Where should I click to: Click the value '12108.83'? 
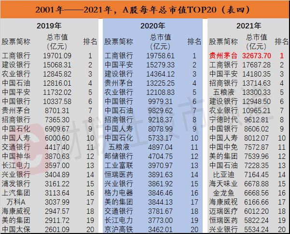click(160, 92)
